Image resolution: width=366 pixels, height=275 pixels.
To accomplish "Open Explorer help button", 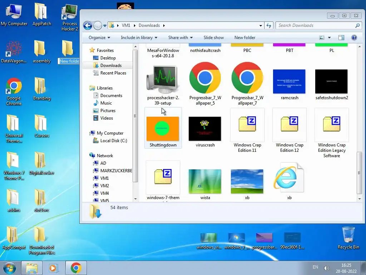I will click(x=354, y=38).
